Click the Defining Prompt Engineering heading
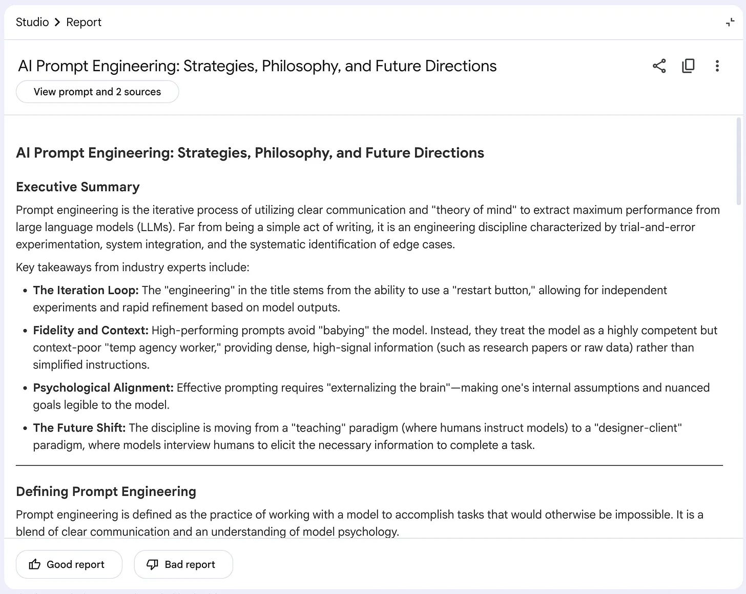This screenshot has width=746, height=594. pyautogui.click(x=106, y=491)
